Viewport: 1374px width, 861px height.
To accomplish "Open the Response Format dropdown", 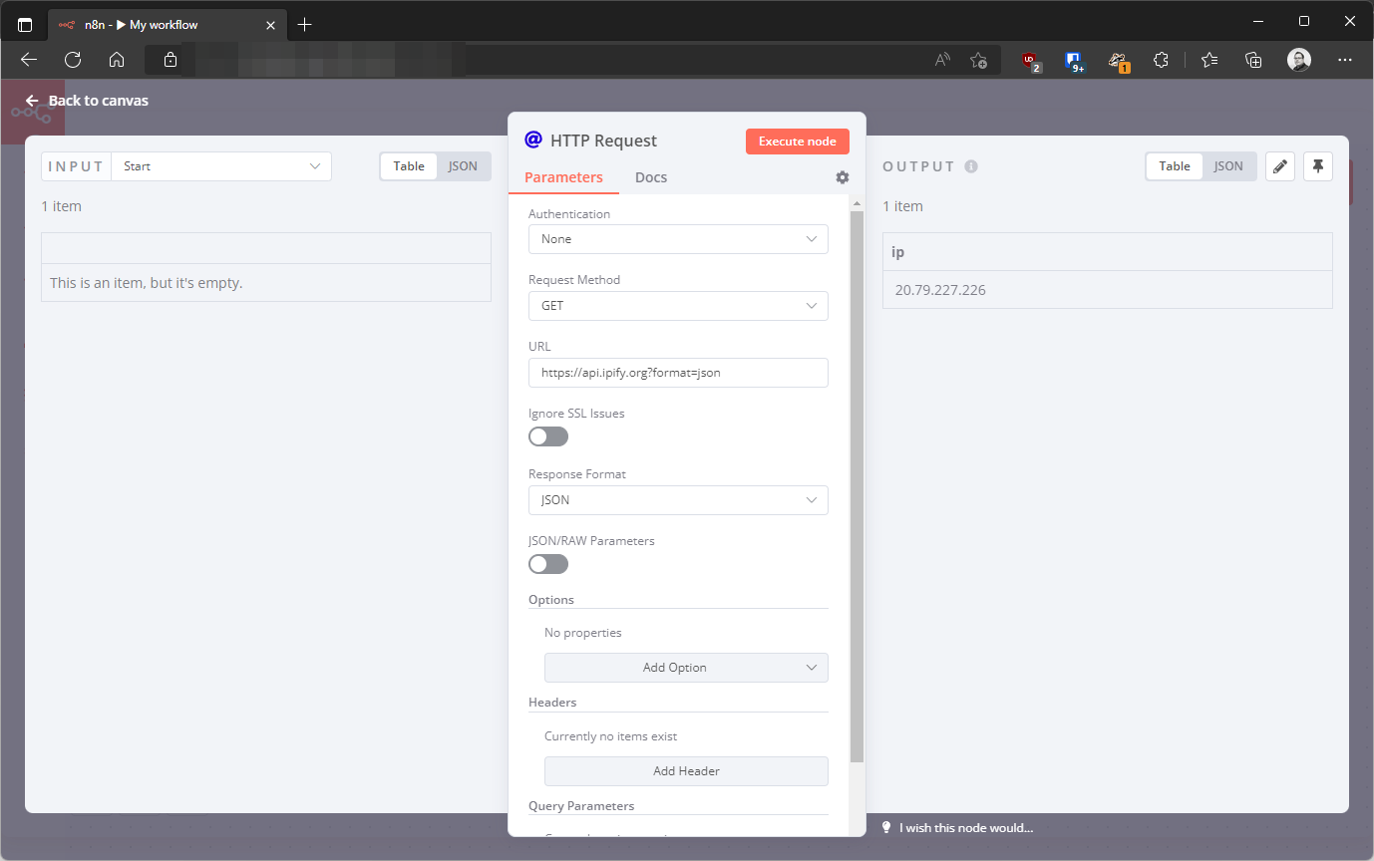I will pos(678,500).
